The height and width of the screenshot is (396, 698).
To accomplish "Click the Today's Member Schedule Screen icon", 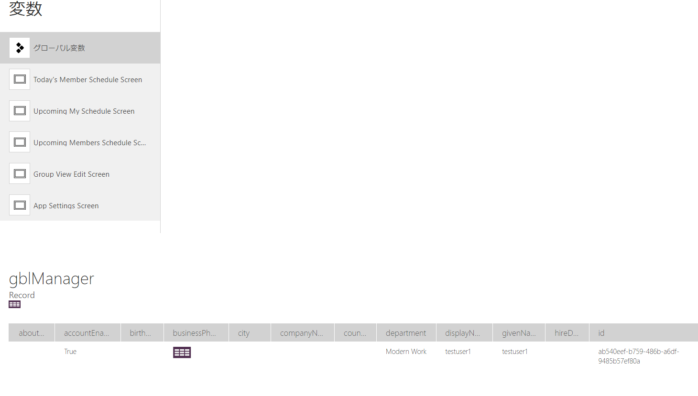I will [x=20, y=79].
